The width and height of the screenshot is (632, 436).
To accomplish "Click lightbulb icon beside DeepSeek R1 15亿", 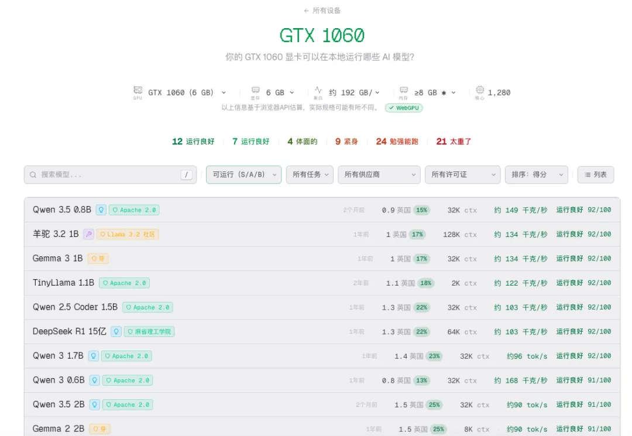I will coord(116,332).
